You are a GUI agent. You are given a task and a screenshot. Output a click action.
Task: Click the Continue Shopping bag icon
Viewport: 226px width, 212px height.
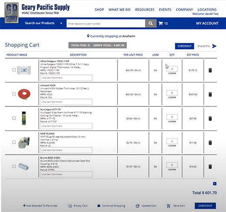coord(99,205)
